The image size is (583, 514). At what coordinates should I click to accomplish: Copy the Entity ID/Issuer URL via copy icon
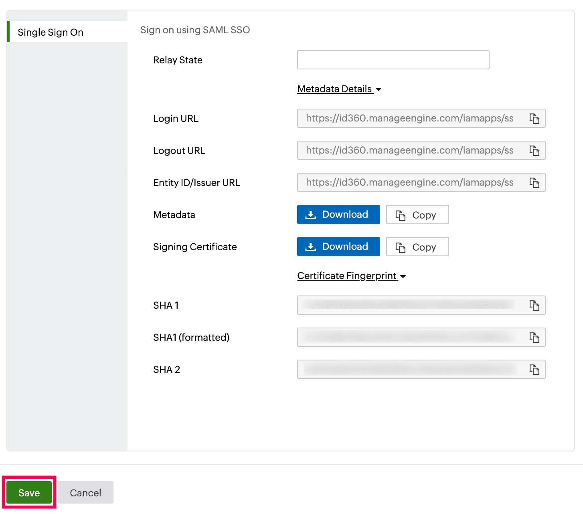pyautogui.click(x=534, y=182)
